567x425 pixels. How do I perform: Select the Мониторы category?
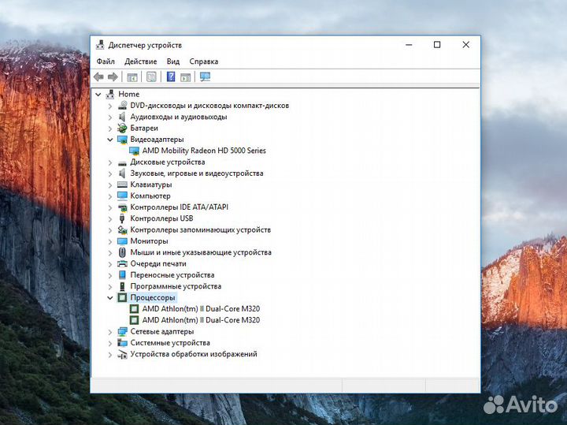149,241
